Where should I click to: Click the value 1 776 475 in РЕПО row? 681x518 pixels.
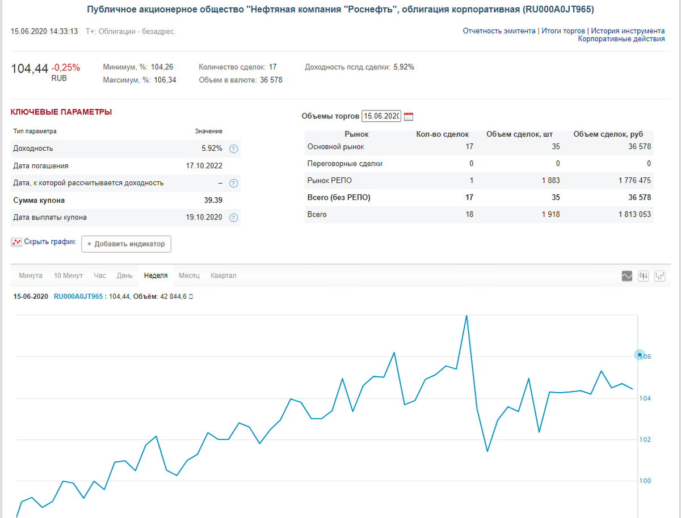pyautogui.click(x=634, y=181)
